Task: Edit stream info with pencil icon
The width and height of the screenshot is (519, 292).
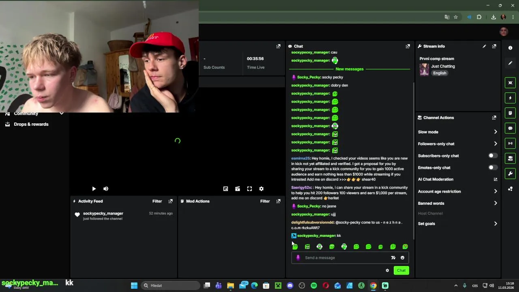Action: click(x=484, y=46)
